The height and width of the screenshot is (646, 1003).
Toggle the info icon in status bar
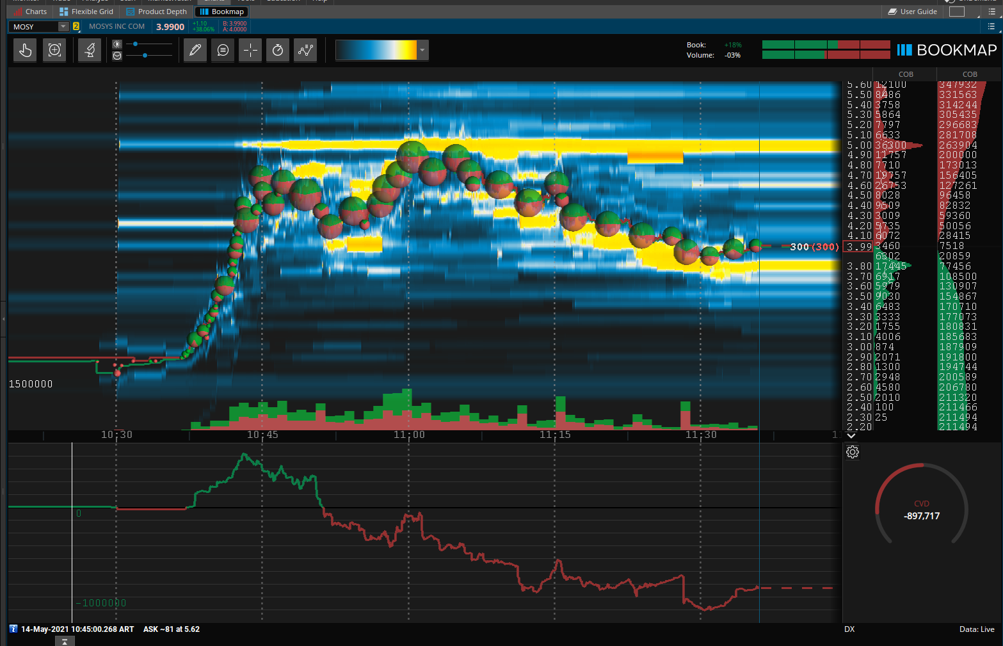[13, 629]
